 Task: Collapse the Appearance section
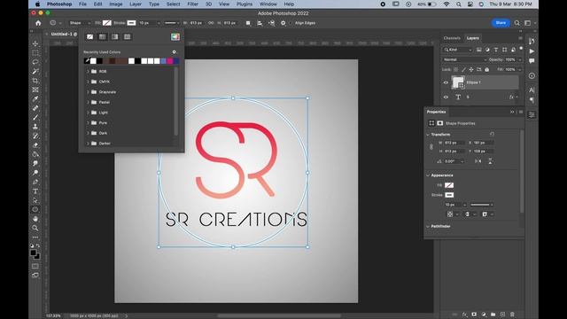pos(428,175)
